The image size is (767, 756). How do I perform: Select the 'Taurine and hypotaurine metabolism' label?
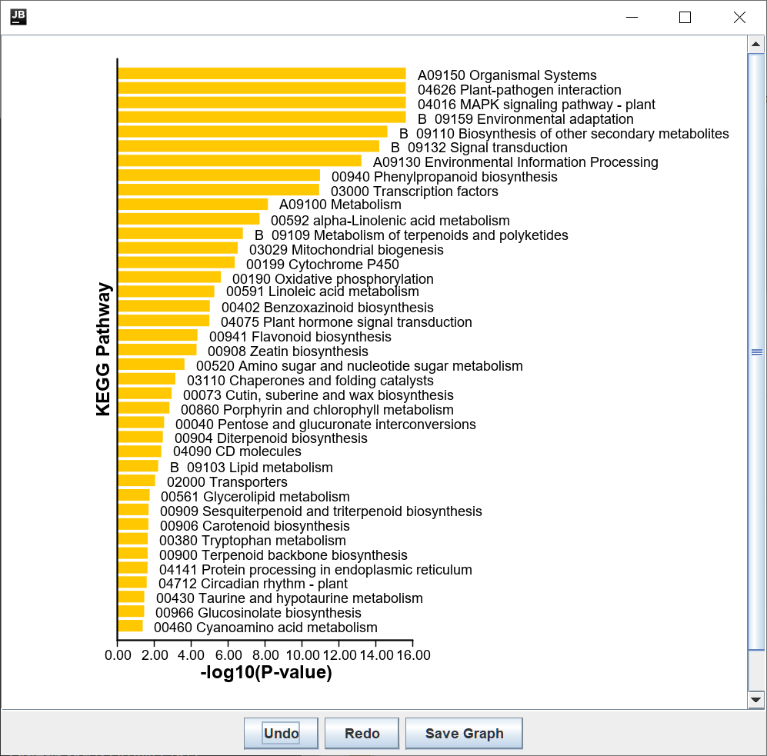point(311,598)
